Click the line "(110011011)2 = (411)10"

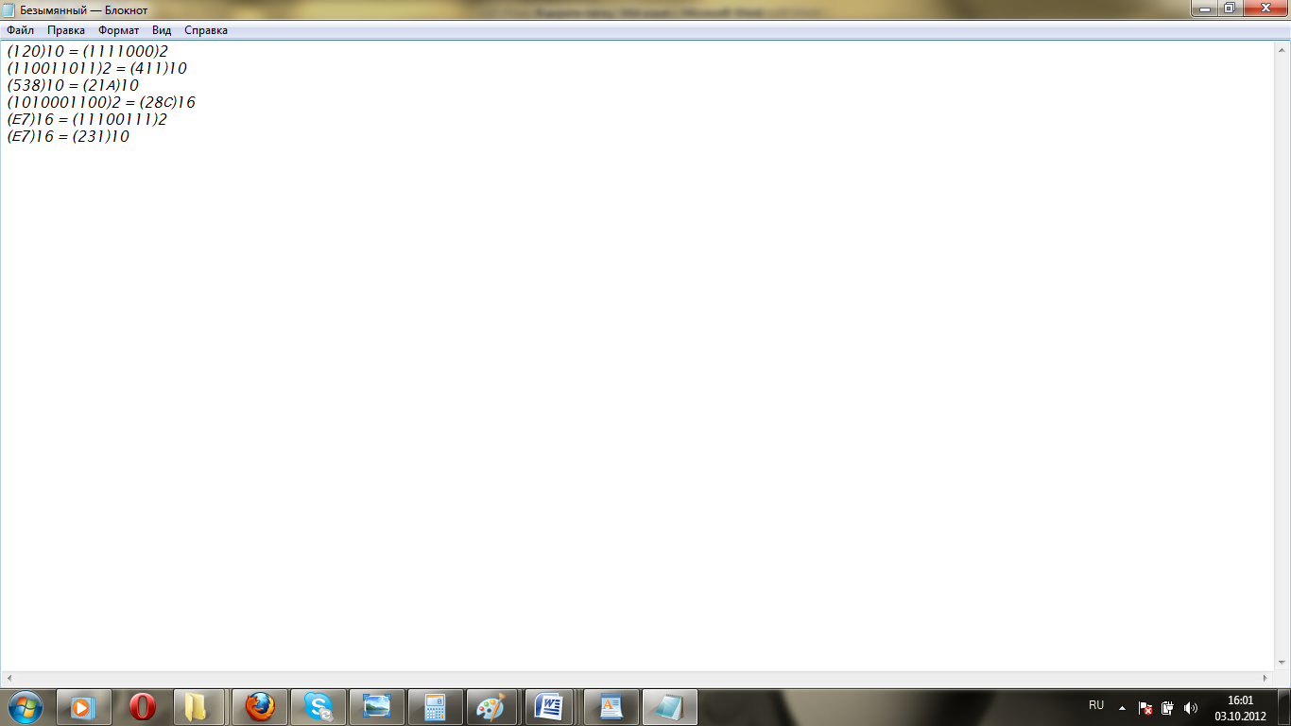[x=96, y=68]
